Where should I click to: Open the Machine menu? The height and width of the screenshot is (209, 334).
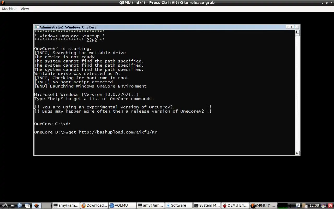coord(9,9)
